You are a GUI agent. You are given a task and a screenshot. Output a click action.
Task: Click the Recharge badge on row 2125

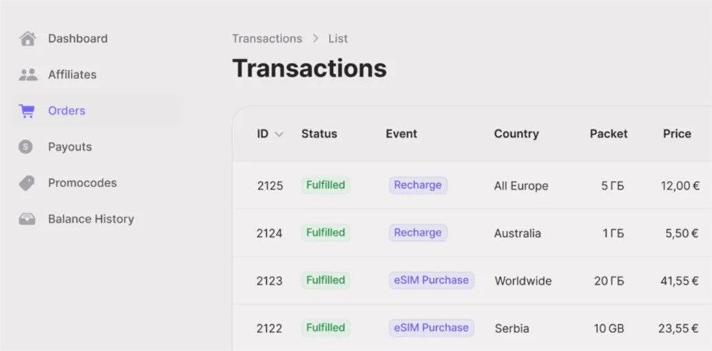[418, 185]
